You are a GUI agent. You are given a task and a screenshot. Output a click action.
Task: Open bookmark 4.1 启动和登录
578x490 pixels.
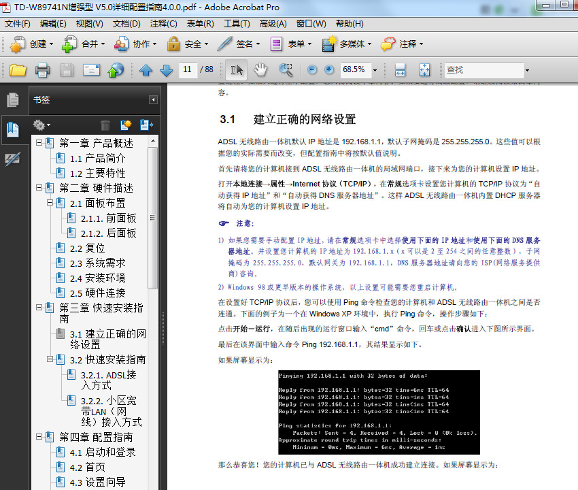(103, 452)
